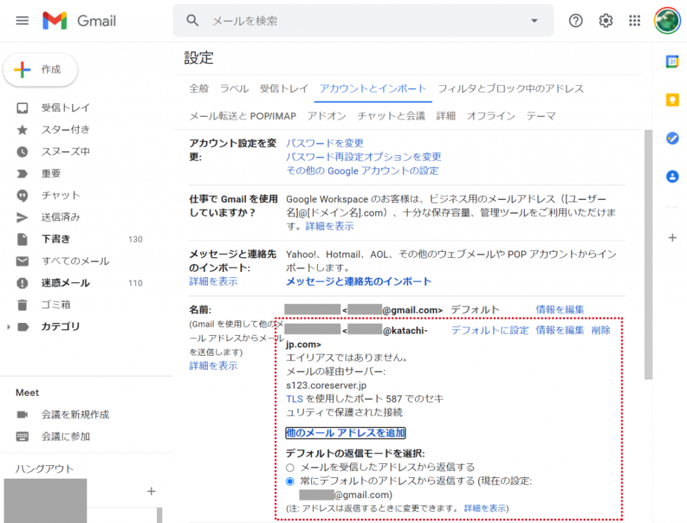
Task: Switch to メール転送と POP/IMAP tab
Action: click(243, 116)
